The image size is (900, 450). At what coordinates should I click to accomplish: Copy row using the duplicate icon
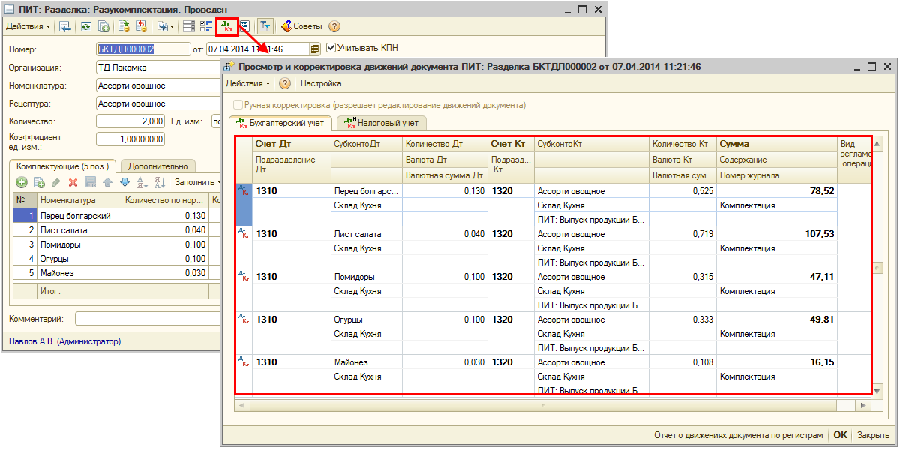click(x=39, y=182)
